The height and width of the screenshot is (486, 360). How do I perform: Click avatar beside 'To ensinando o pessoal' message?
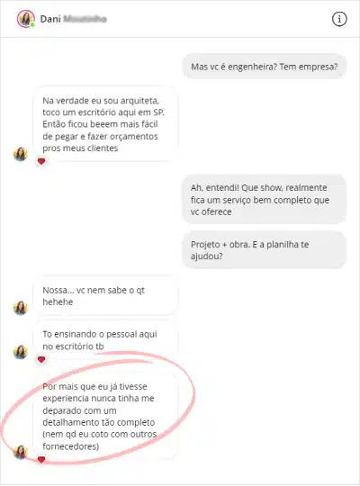tap(21, 352)
